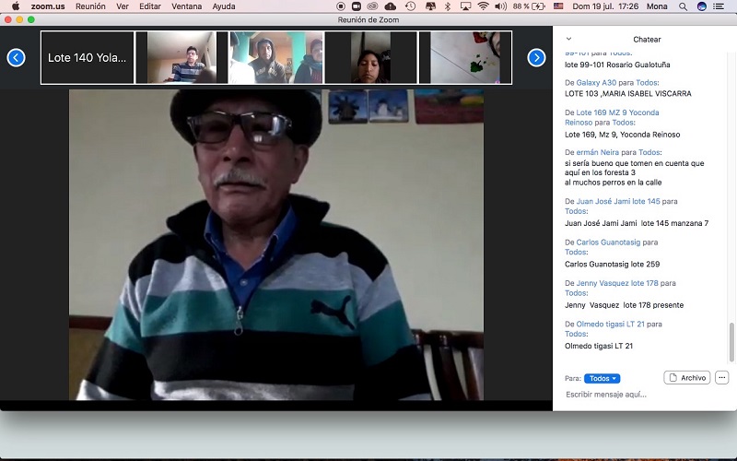Select the thumbnail of woman looking down
The image size is (737, 461).
371,58
